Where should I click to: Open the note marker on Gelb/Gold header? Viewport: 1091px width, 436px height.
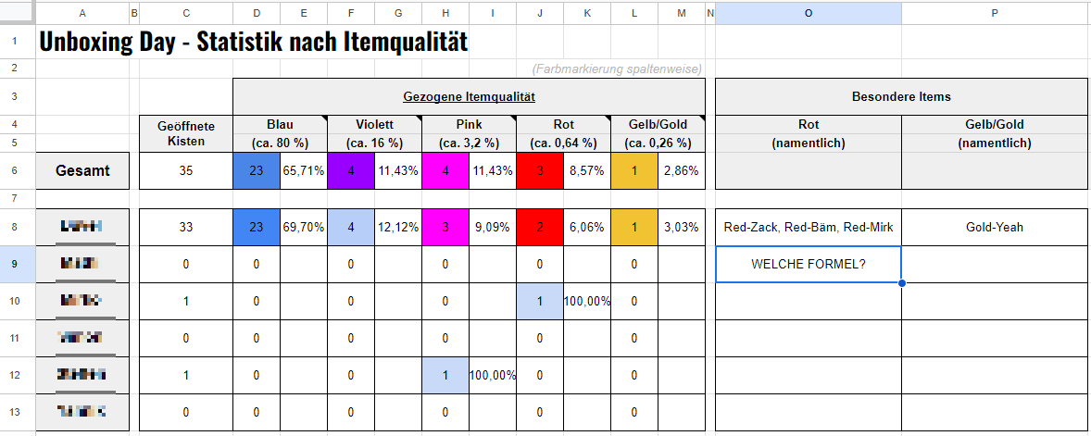coord(701,118)
